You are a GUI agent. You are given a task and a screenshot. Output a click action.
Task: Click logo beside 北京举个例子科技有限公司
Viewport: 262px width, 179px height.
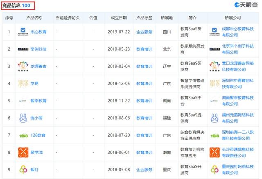215,49
